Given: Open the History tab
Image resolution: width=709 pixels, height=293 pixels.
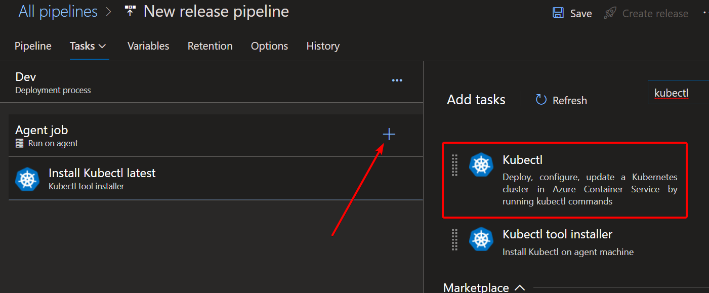Looking at the screenshot, I should (323, 46).
